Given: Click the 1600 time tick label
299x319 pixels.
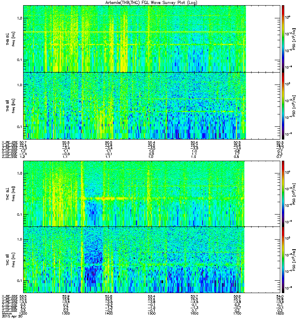Looking at the screenshot, I should (x=194, y=313).
